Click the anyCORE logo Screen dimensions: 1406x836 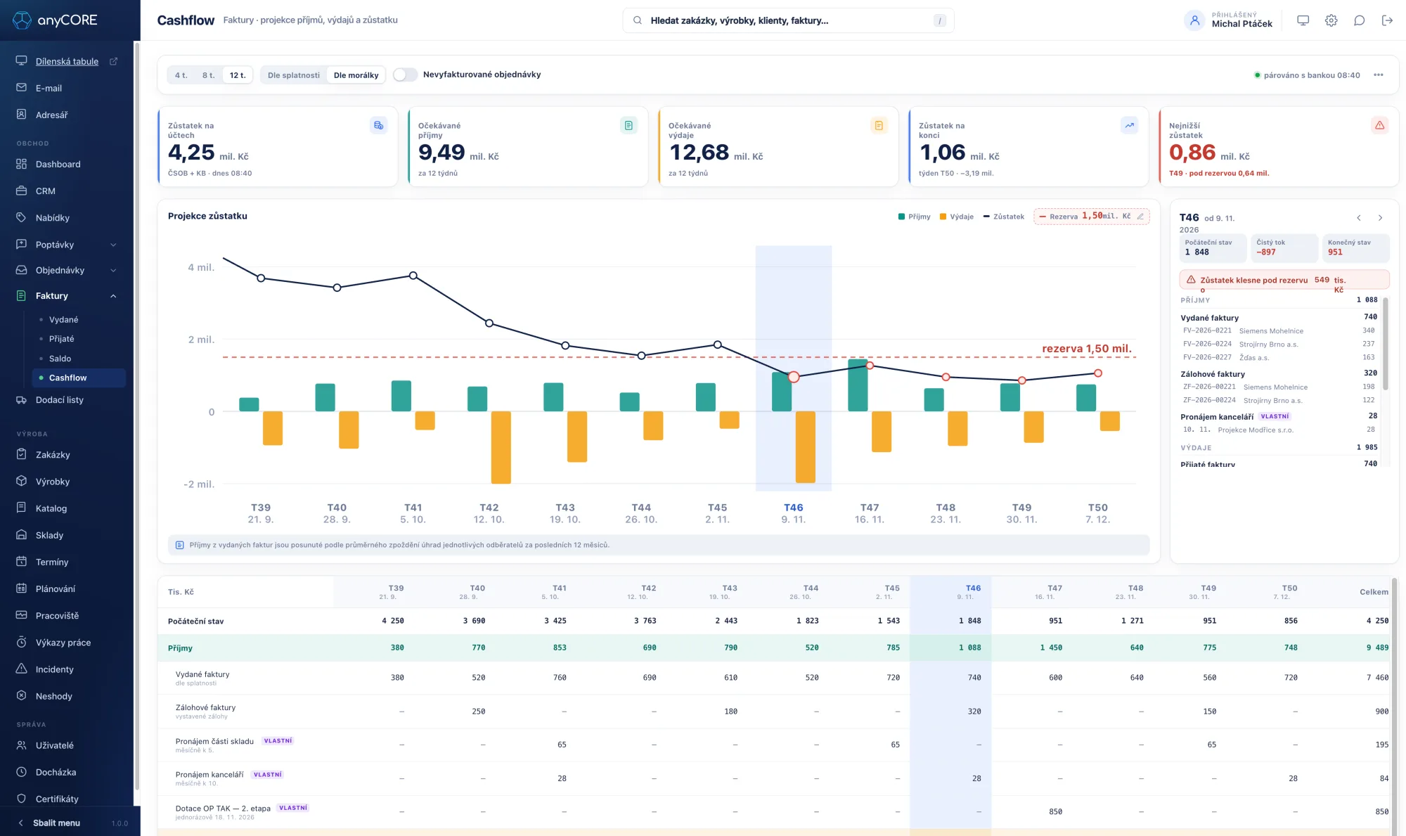click(56, 20)
